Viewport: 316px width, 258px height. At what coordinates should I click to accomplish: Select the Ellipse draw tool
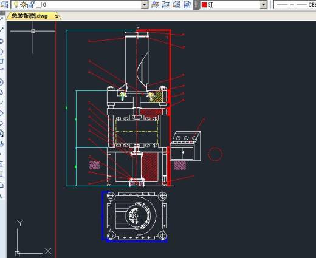pyautogui.click(x=1, y=113)
